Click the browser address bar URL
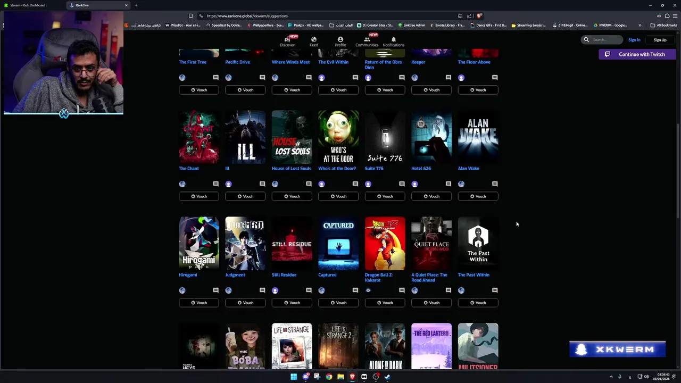 pos(247,16)
